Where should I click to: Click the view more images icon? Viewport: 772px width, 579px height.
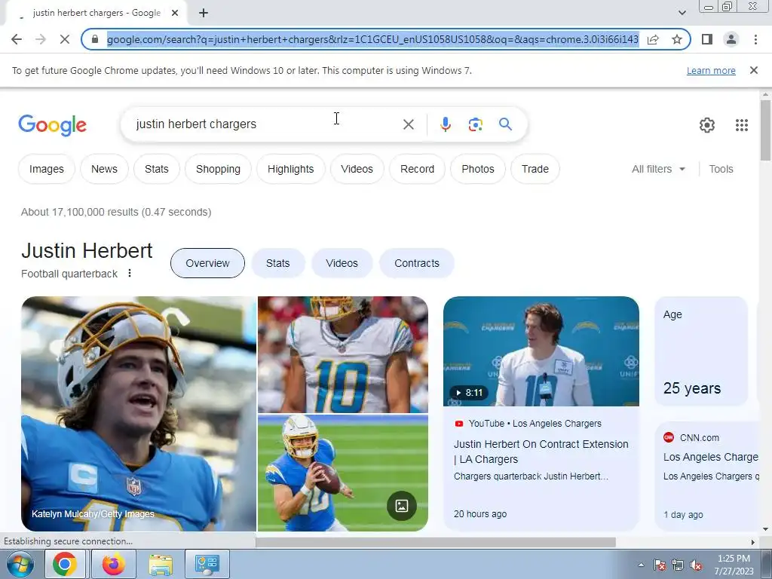click(x=401, y=506)
